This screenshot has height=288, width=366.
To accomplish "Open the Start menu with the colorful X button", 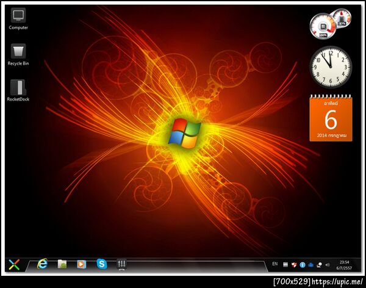I will (x=14, y=265).
